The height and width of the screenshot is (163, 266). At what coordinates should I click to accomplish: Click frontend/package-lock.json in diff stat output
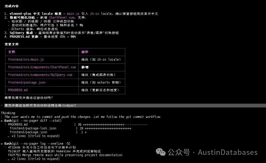33,128
